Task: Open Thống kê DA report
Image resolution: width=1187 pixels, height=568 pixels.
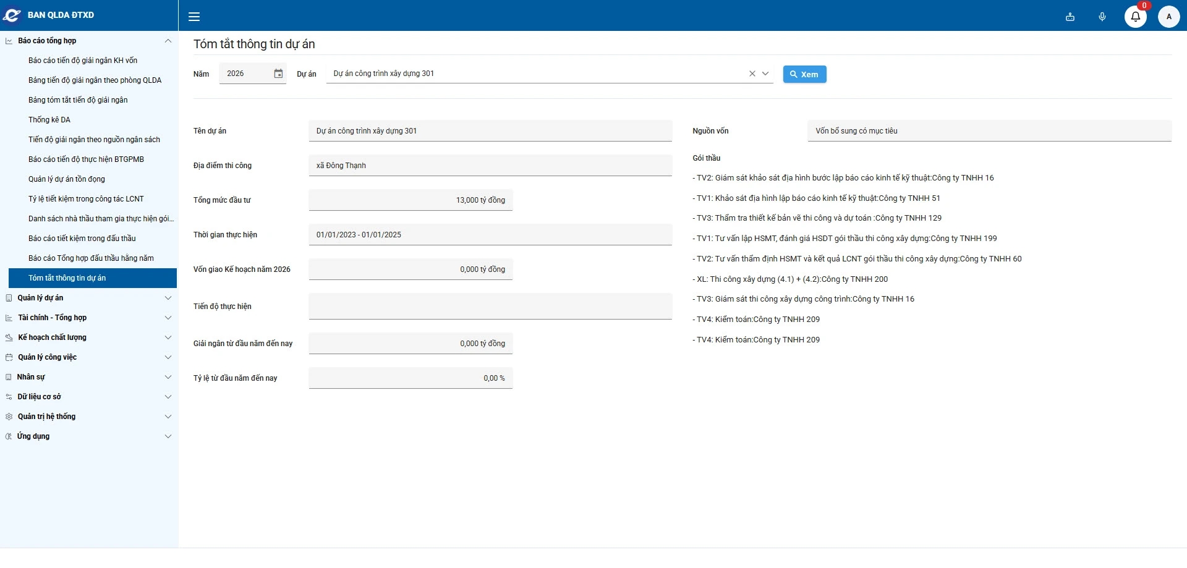Action: 49,120
